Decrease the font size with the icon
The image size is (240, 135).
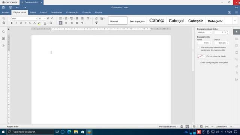52,18
